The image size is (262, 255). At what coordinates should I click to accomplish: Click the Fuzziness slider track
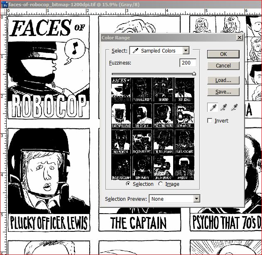coord(153,74)
